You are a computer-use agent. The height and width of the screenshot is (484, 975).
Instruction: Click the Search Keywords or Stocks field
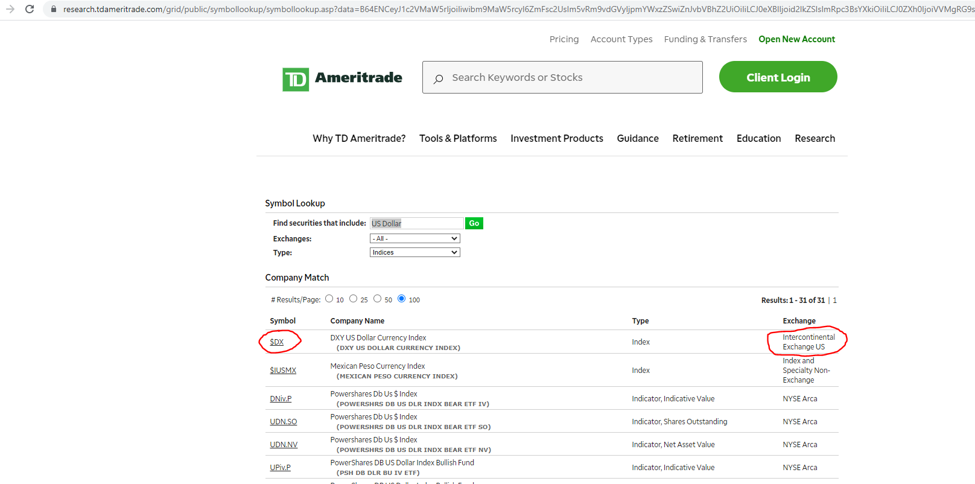click(562, 77)
